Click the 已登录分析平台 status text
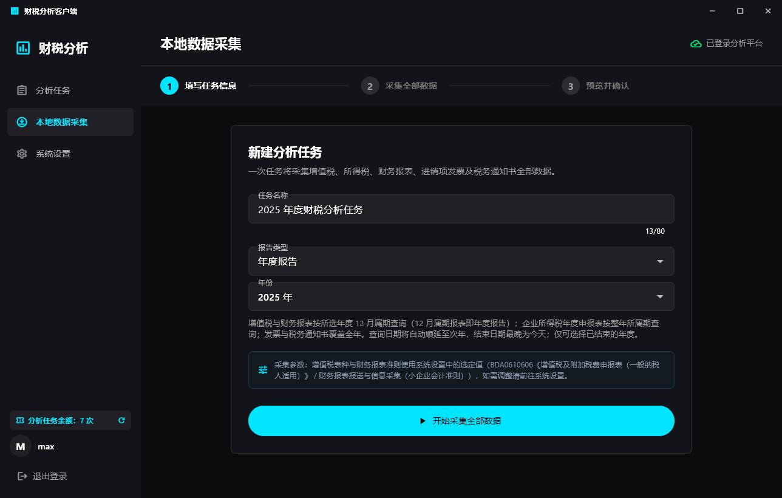 734,44
